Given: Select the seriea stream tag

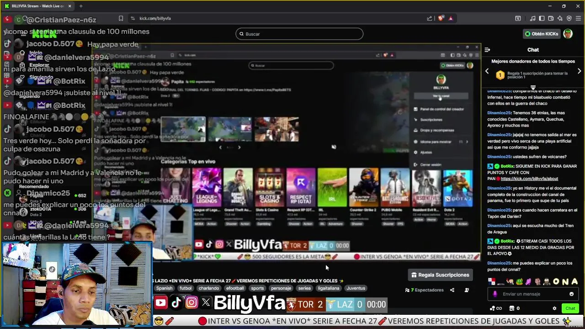Looking at the screenshot, I should (304, 288).
